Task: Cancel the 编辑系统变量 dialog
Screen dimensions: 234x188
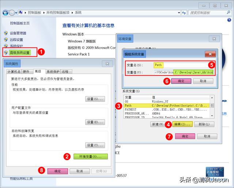Action: [203, 81]
